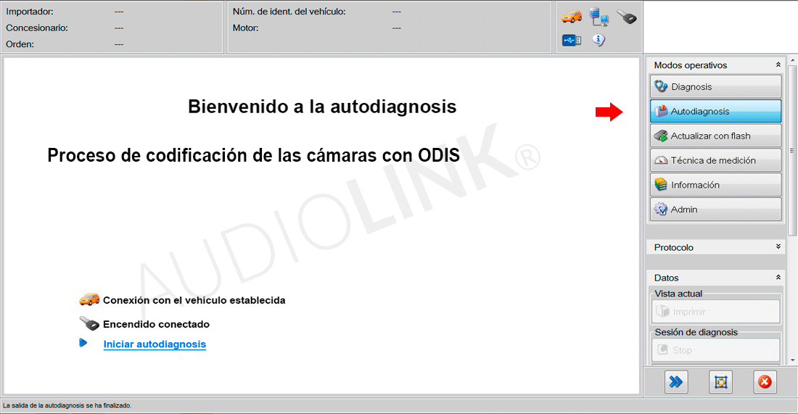
Task: Click the ignition key status icon
Action: point(626,17)
